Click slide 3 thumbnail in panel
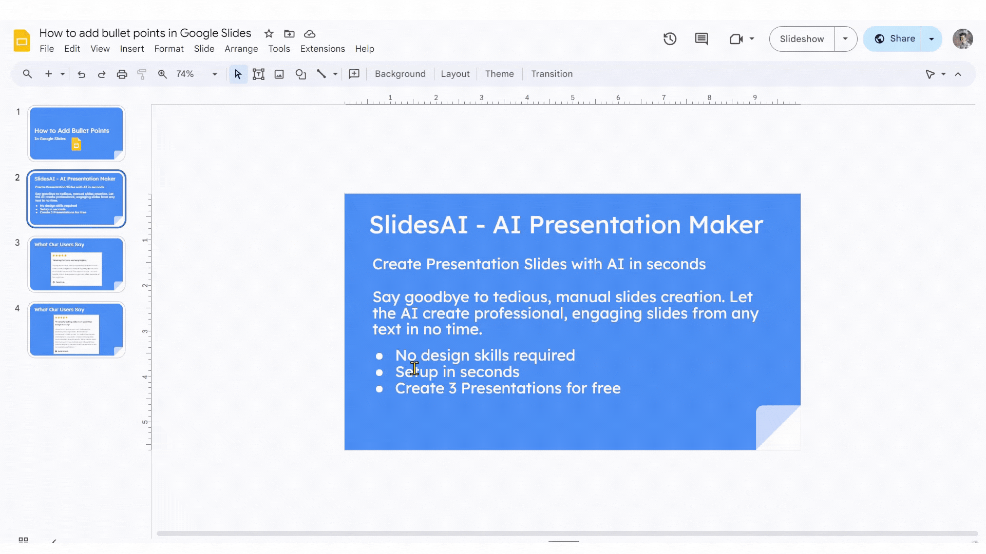The height and width of the screenshot is (554, 986). tap(76, 264)
